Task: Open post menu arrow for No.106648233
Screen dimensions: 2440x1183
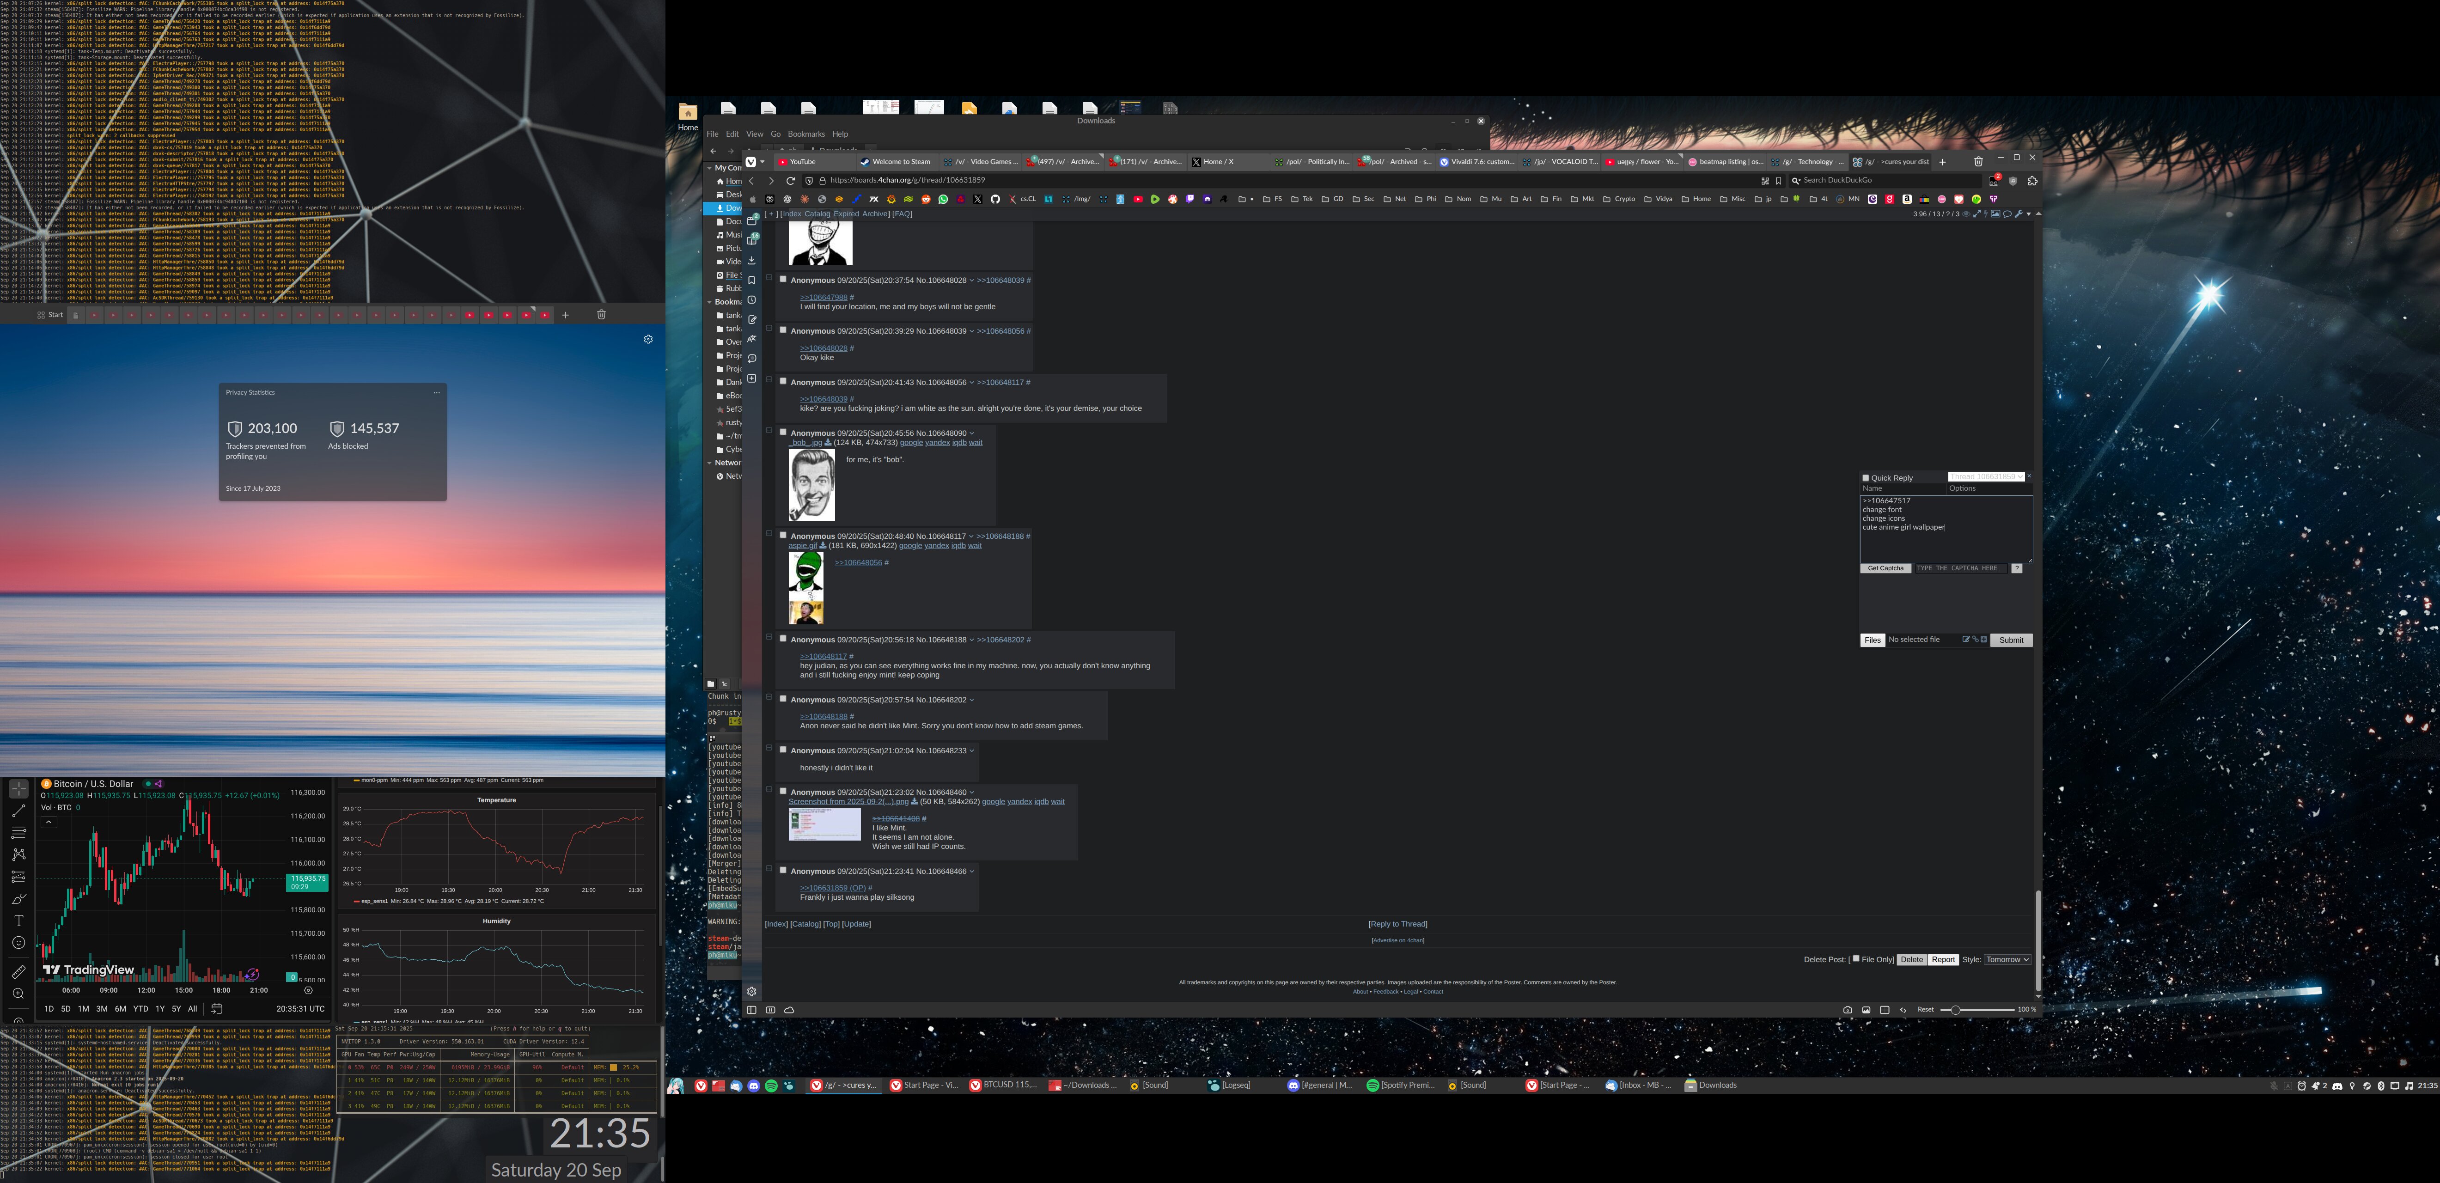Action: (x=972, y=751)
